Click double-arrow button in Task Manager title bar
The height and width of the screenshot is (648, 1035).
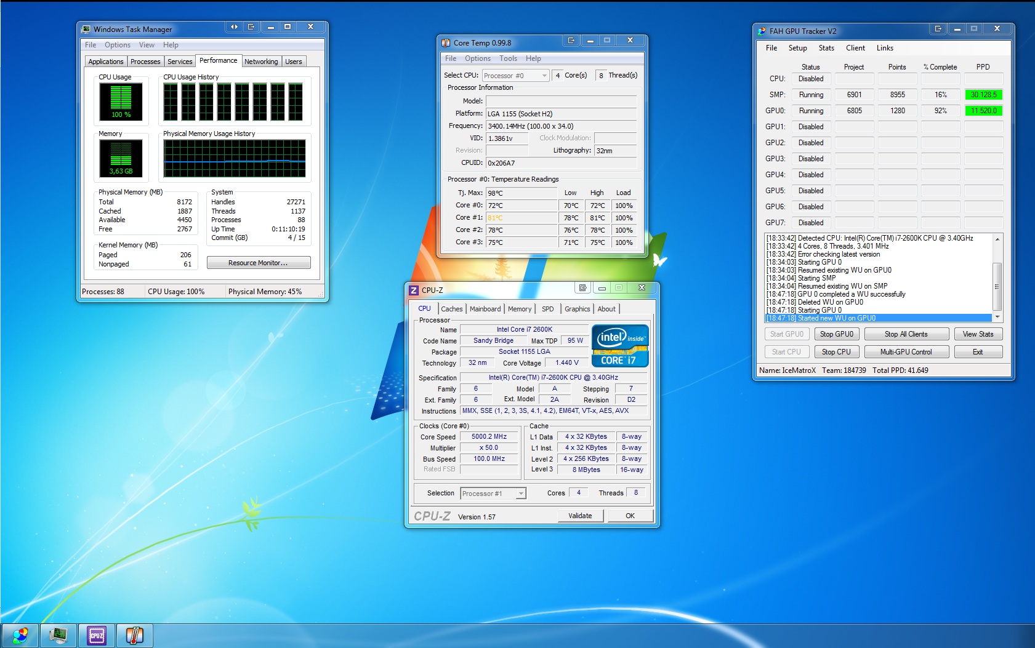[234, 27]
